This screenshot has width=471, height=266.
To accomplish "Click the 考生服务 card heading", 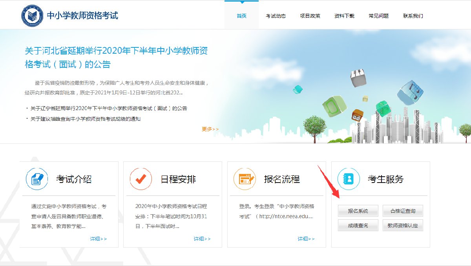I will [386, 179].
